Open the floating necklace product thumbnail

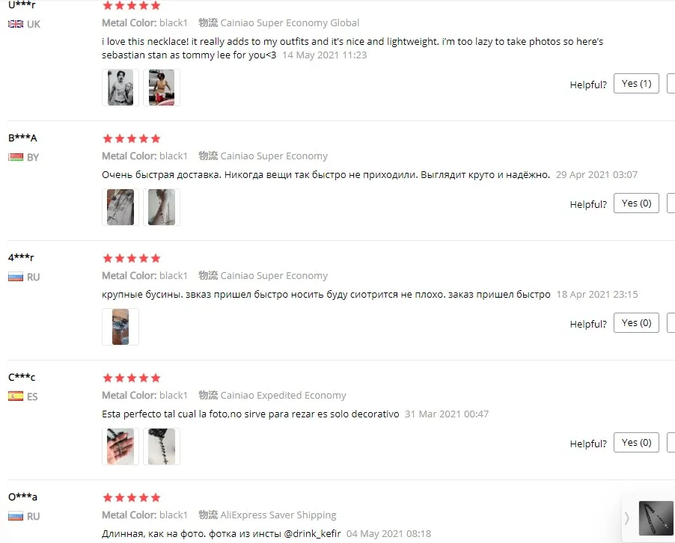(x=656, y=518)
